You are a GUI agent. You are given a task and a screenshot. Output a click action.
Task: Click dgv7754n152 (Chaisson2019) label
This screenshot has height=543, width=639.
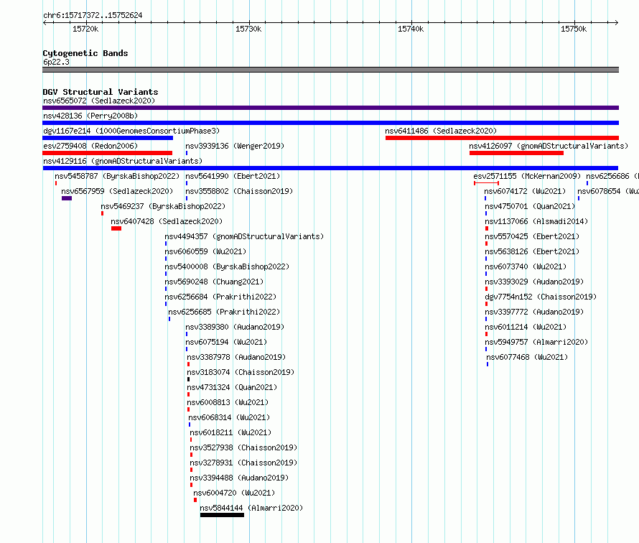541,297
